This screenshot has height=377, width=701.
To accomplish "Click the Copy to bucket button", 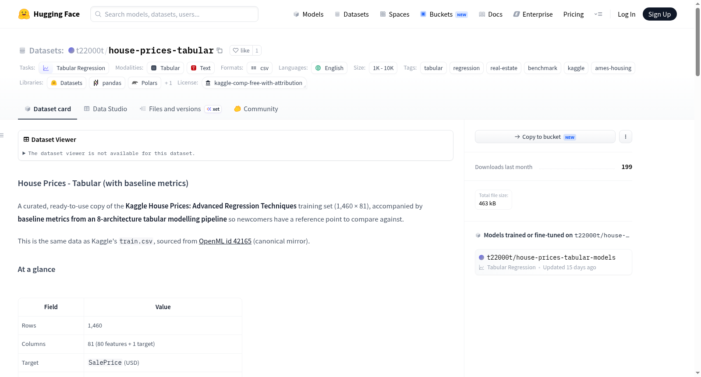I will pyautogui.click(x=545, y=137).
